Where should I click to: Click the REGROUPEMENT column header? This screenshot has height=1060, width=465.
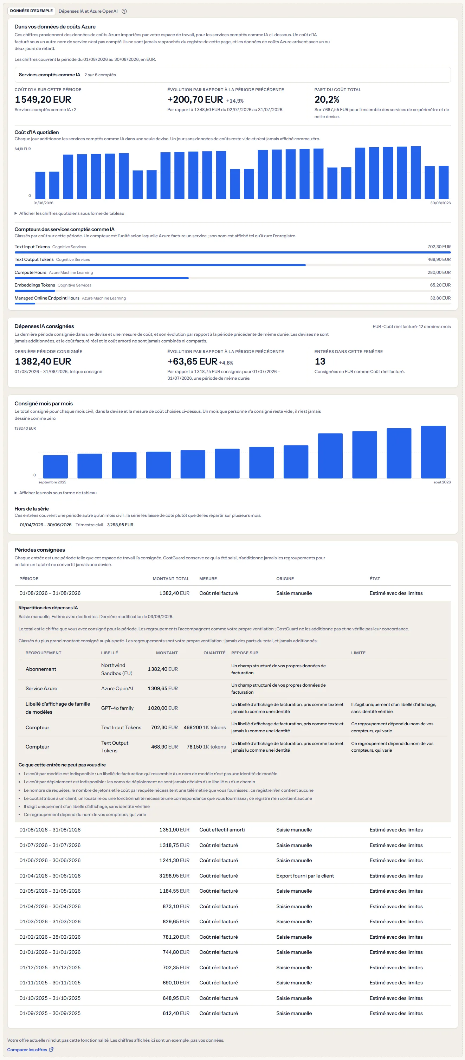pyautogui.click(x=43, y=653)
